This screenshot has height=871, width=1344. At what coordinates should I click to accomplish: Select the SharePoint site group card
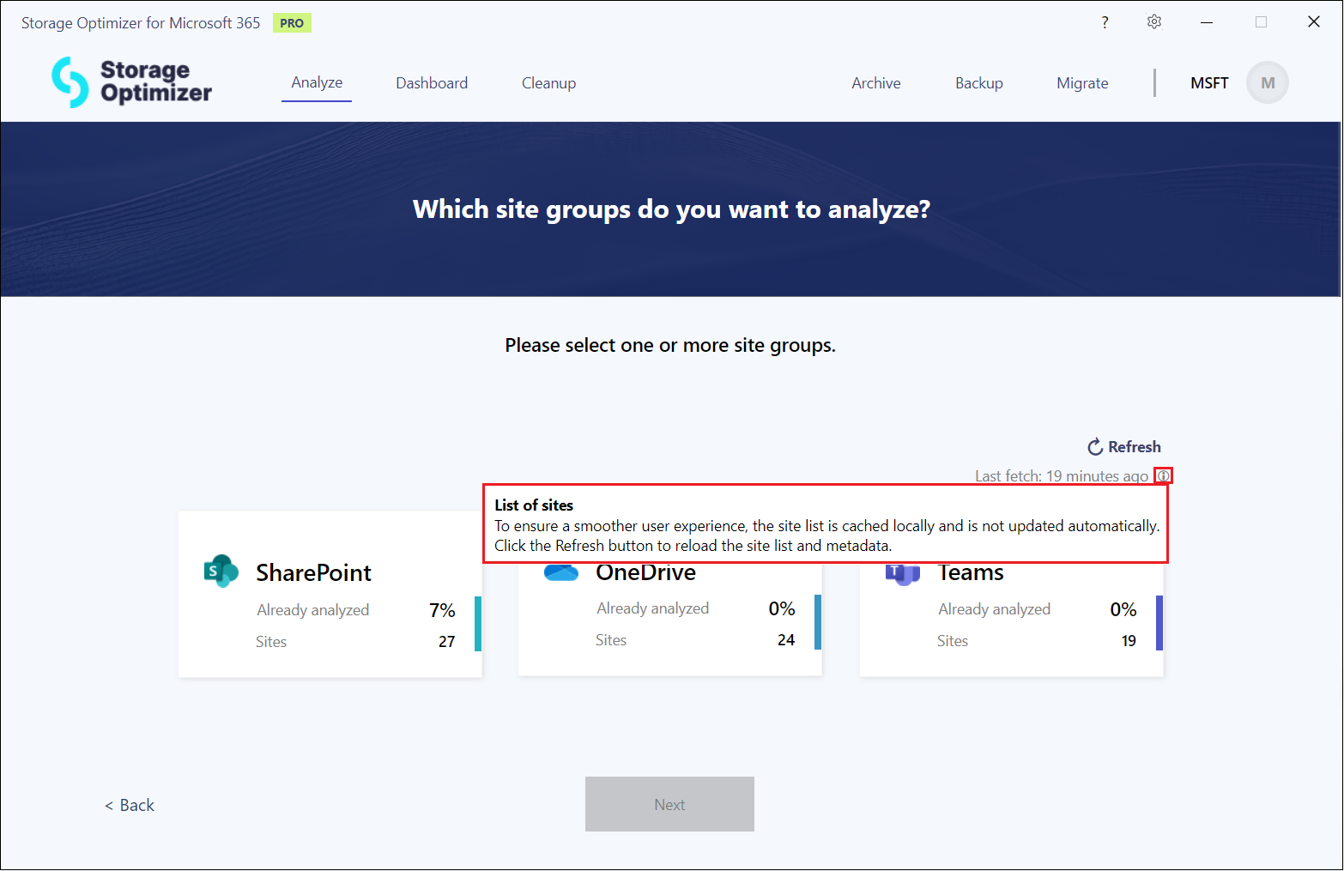[x=330, y=618]
